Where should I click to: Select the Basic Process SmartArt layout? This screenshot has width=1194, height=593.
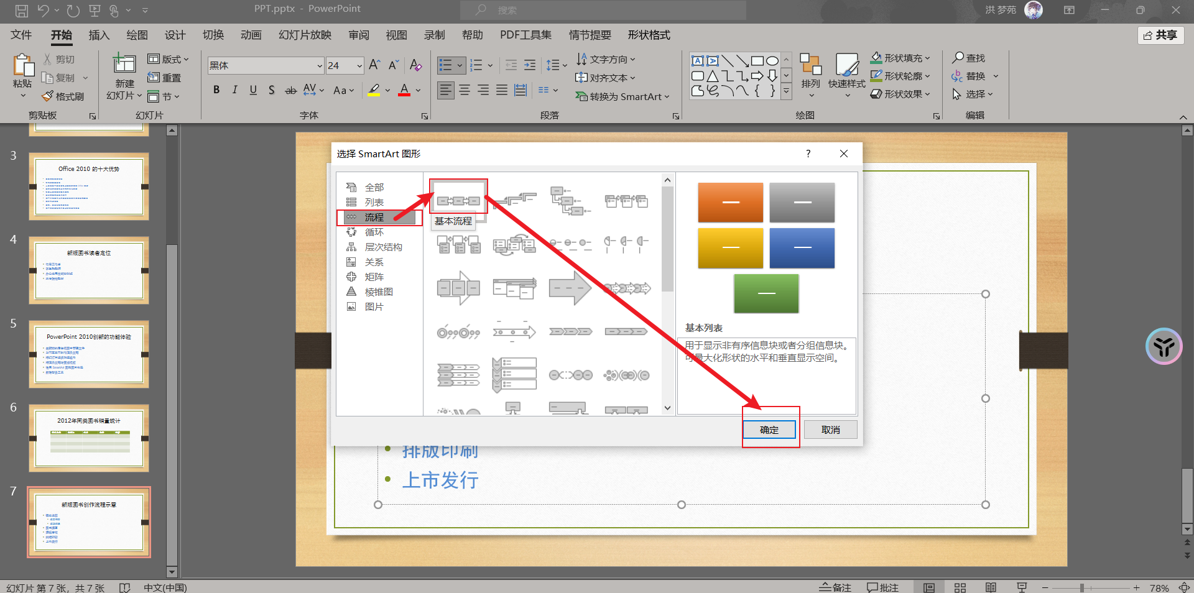[458, 200]
